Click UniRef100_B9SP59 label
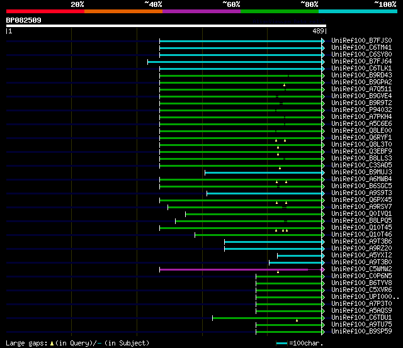 click(361, 332)
